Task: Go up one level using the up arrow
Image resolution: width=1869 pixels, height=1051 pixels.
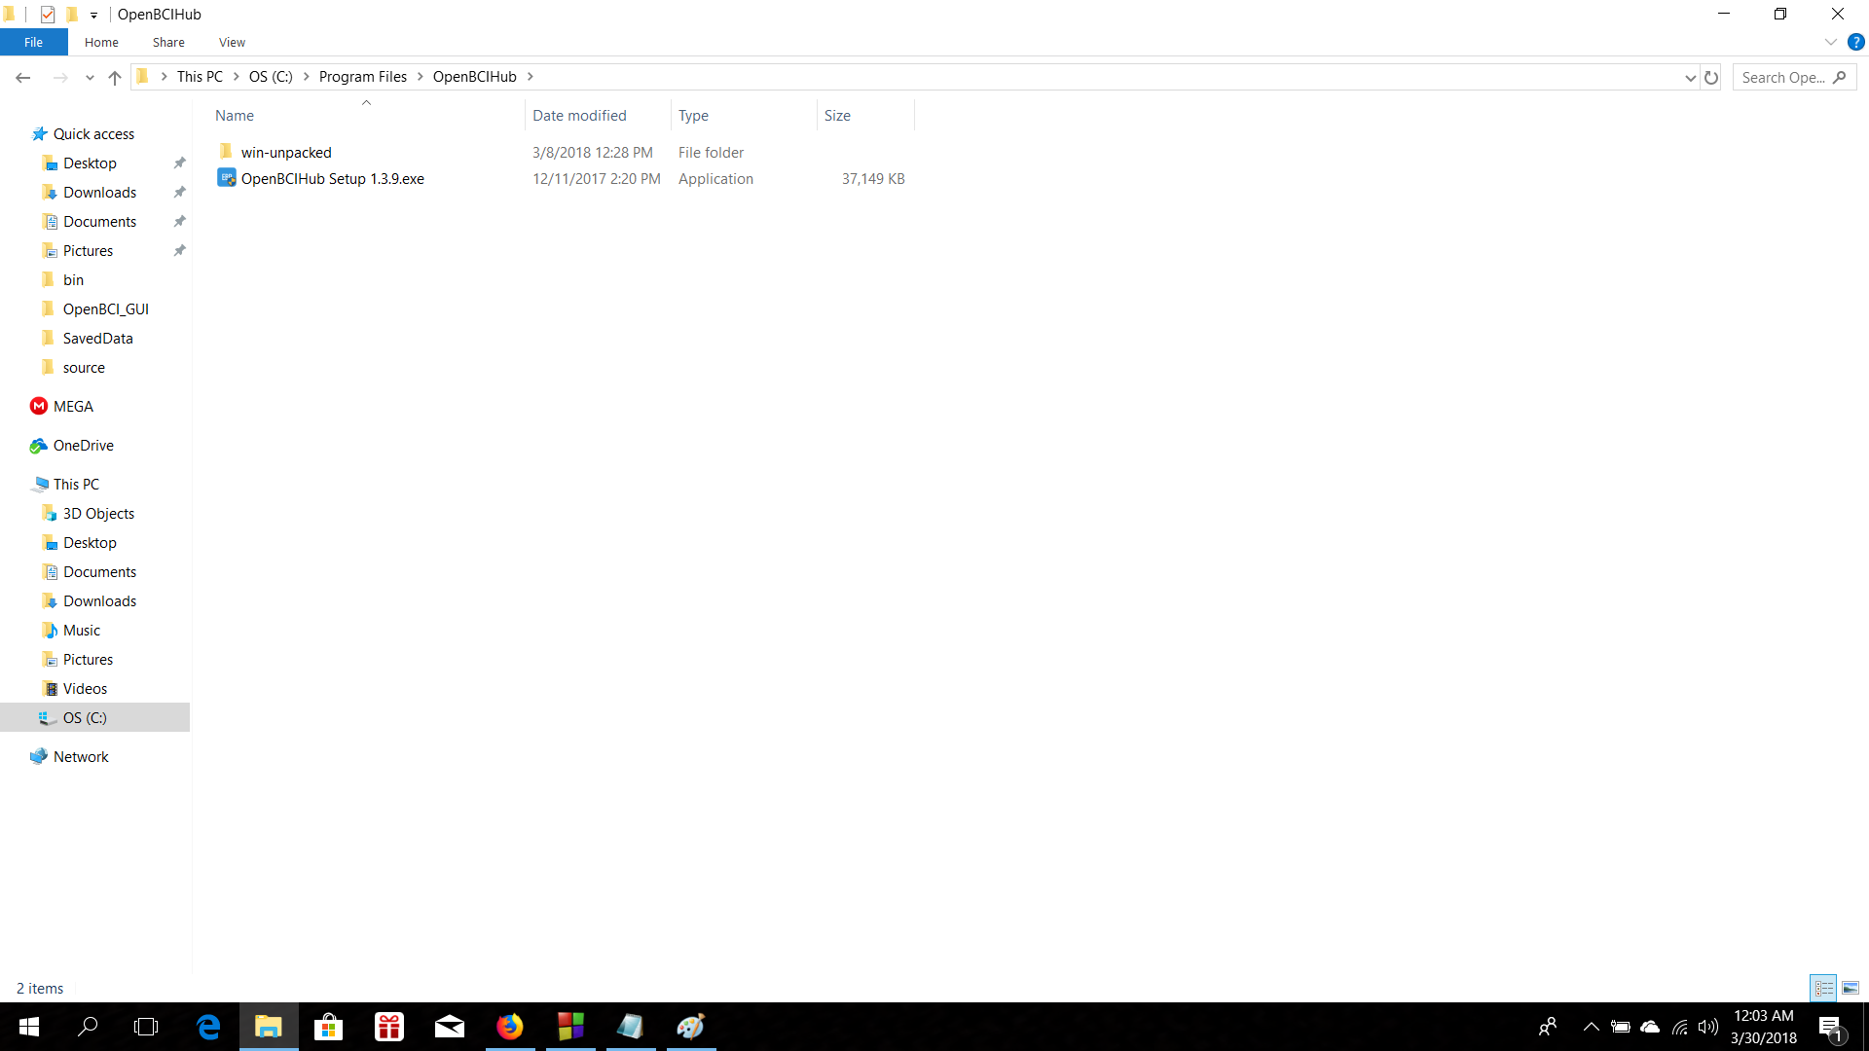Action: [x=114, y=77]
